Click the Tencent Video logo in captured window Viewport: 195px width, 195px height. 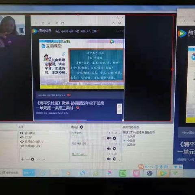click(42, 31)
